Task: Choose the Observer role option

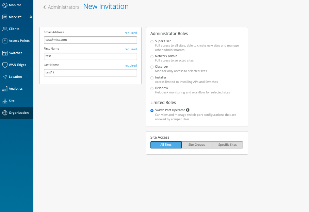Action: 152,67
